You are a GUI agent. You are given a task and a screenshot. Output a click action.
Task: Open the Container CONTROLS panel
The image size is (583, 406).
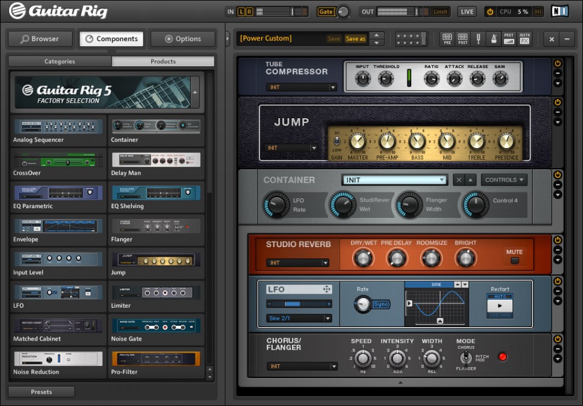[x=504, y=180]
